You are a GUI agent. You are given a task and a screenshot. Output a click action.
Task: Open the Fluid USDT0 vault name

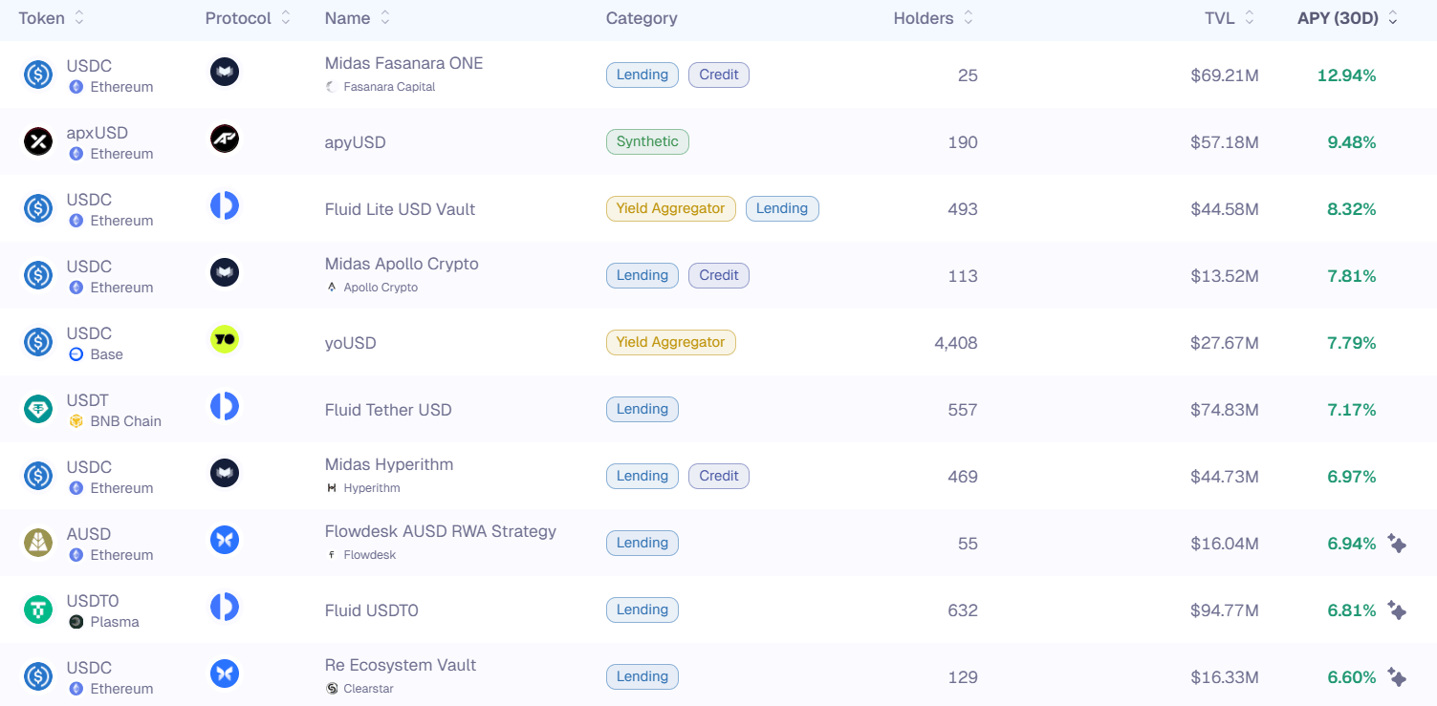click(x=372, y=610)
